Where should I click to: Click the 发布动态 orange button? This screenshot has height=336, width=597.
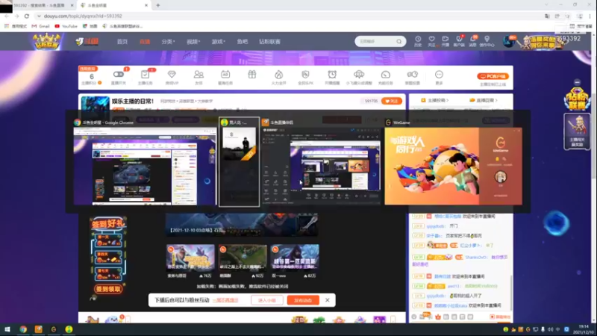click(x=303, y=300)
